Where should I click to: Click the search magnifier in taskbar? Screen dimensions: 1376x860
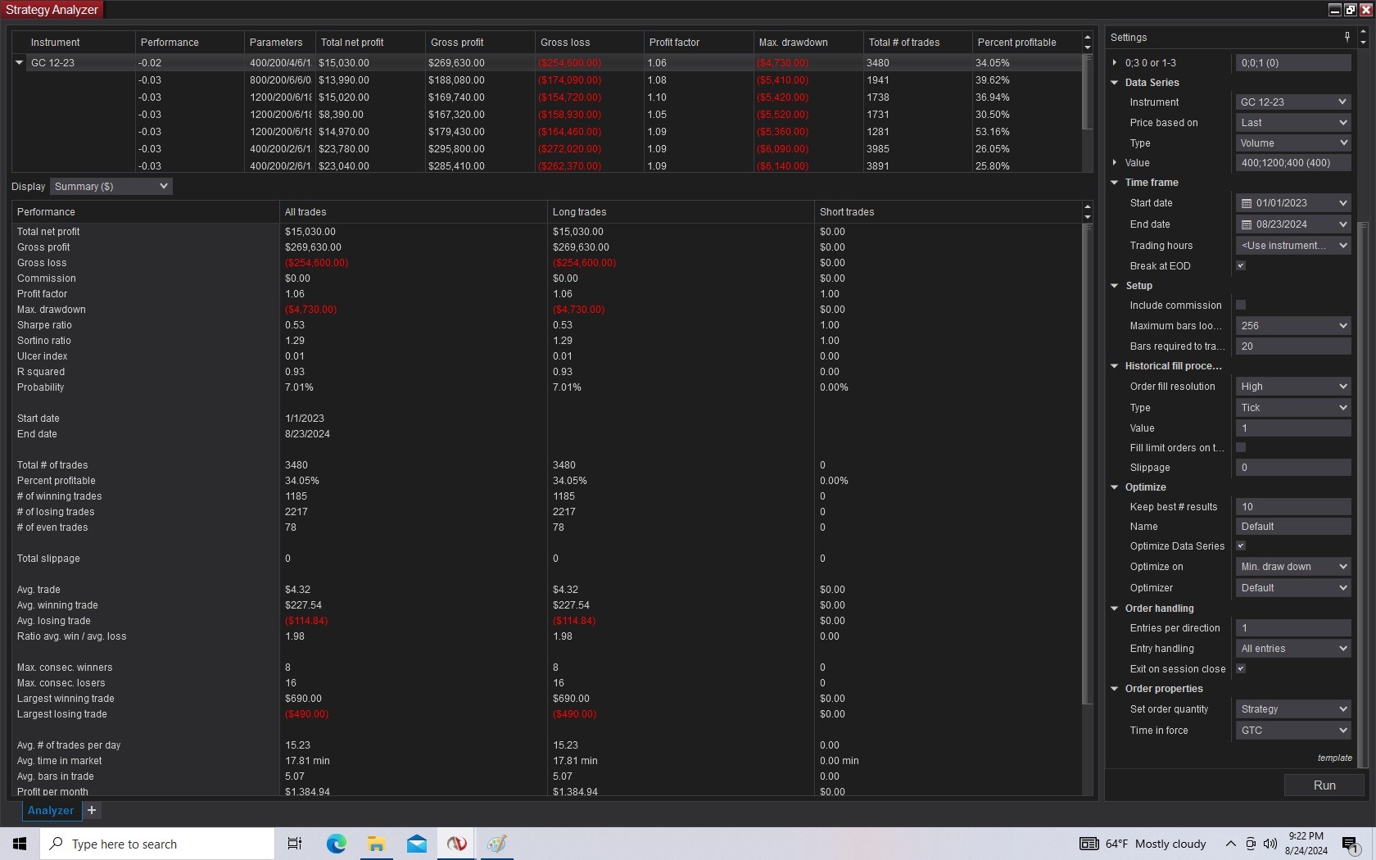coord(57,844)
